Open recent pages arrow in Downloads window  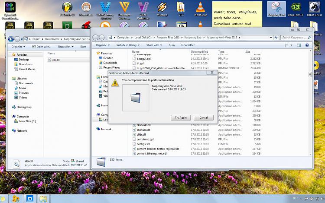point(22,39)
